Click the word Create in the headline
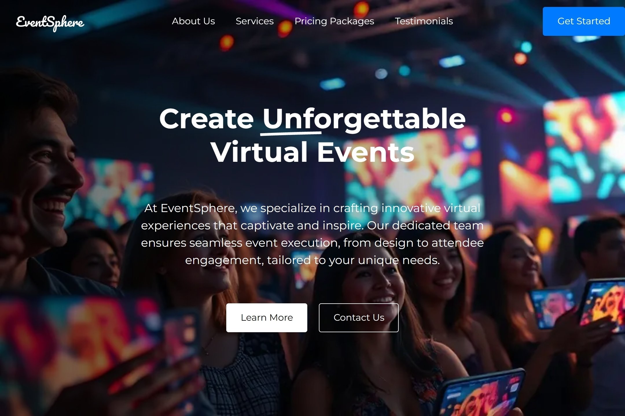The image size is (625, 416). coord(207,119)
